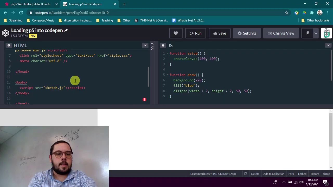Open Windows notification center

(x=325, y=182)
